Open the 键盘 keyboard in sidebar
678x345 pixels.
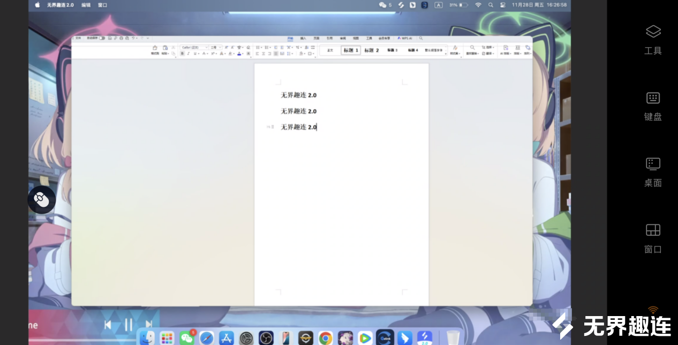[653, 106]
